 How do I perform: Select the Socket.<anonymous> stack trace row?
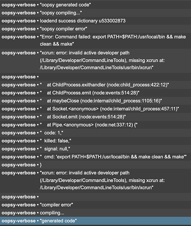tap(95, 108)
